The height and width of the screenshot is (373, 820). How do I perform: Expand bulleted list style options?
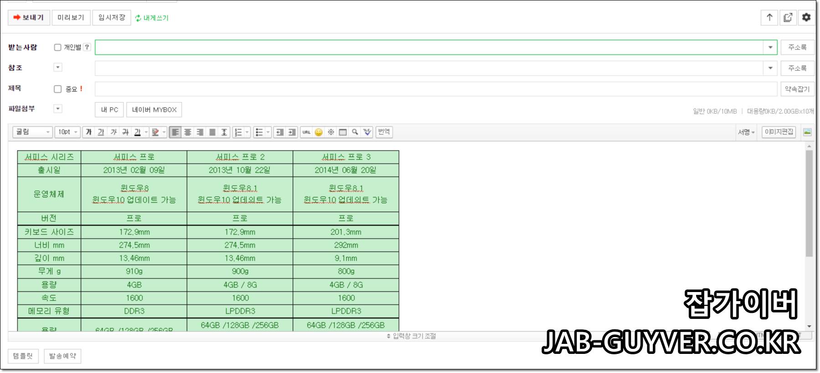(268, 132)
